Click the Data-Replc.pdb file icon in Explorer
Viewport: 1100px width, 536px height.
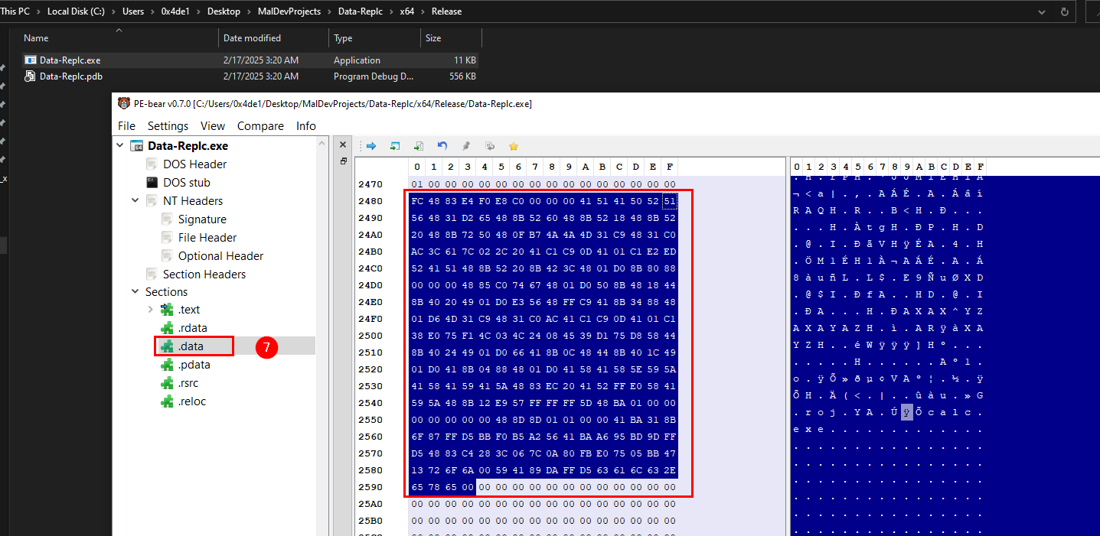(31, 76)
